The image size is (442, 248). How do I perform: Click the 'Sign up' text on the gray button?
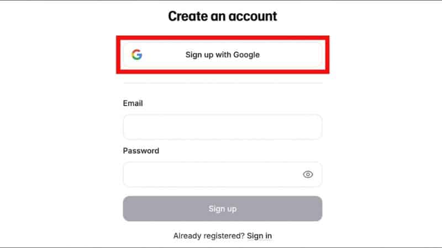click(x=223, y=209)
